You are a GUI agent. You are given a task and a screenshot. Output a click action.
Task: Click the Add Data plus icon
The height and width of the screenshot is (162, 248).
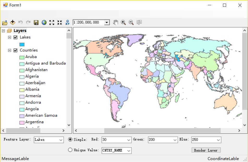tap(13, 22)
